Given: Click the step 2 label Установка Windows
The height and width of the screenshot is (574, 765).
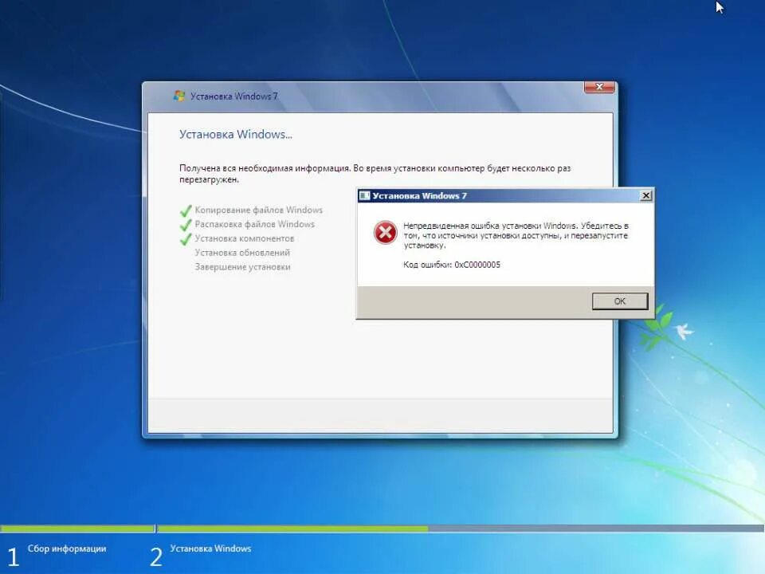Looking at the screenshot, I should pos(210,548).
